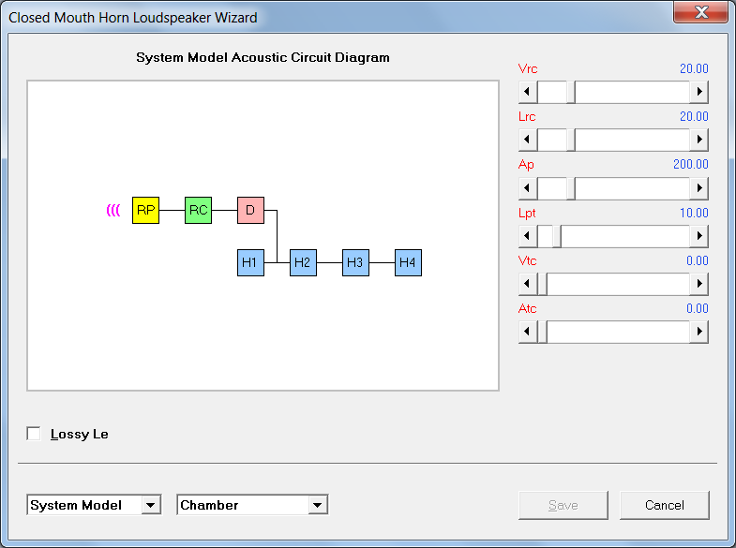Click the Cancel button
The height and width of the screenshot is (548, 736).
(x=665, y=505)
